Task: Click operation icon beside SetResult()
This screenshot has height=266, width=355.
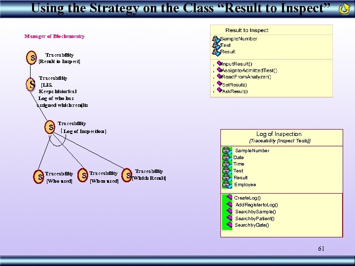Action: click(219, 83)
